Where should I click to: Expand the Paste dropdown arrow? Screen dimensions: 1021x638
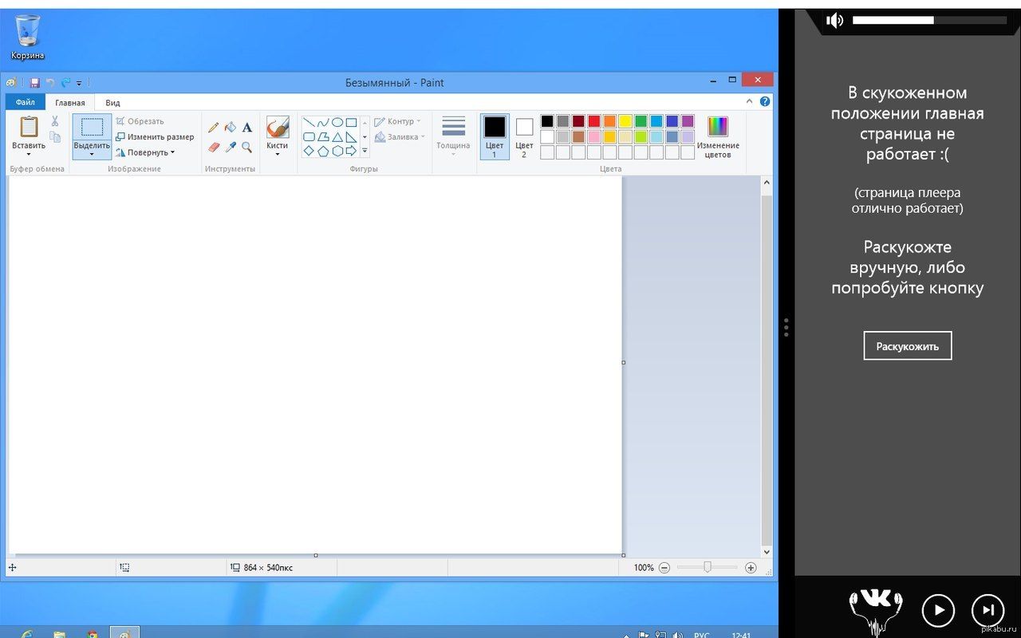[29, 155]
